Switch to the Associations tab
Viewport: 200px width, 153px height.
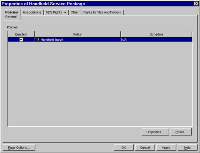coord(32,12)
